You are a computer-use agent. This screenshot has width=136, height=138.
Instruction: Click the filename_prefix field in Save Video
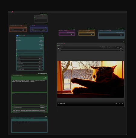(91, 47)
